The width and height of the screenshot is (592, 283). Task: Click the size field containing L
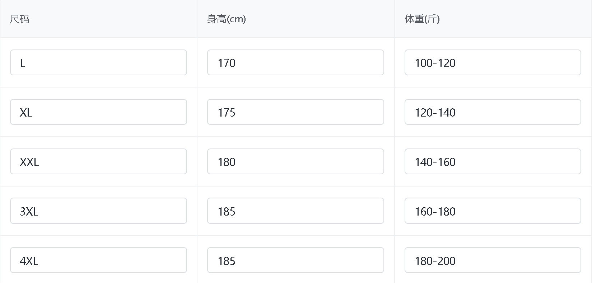click(98, 63)
